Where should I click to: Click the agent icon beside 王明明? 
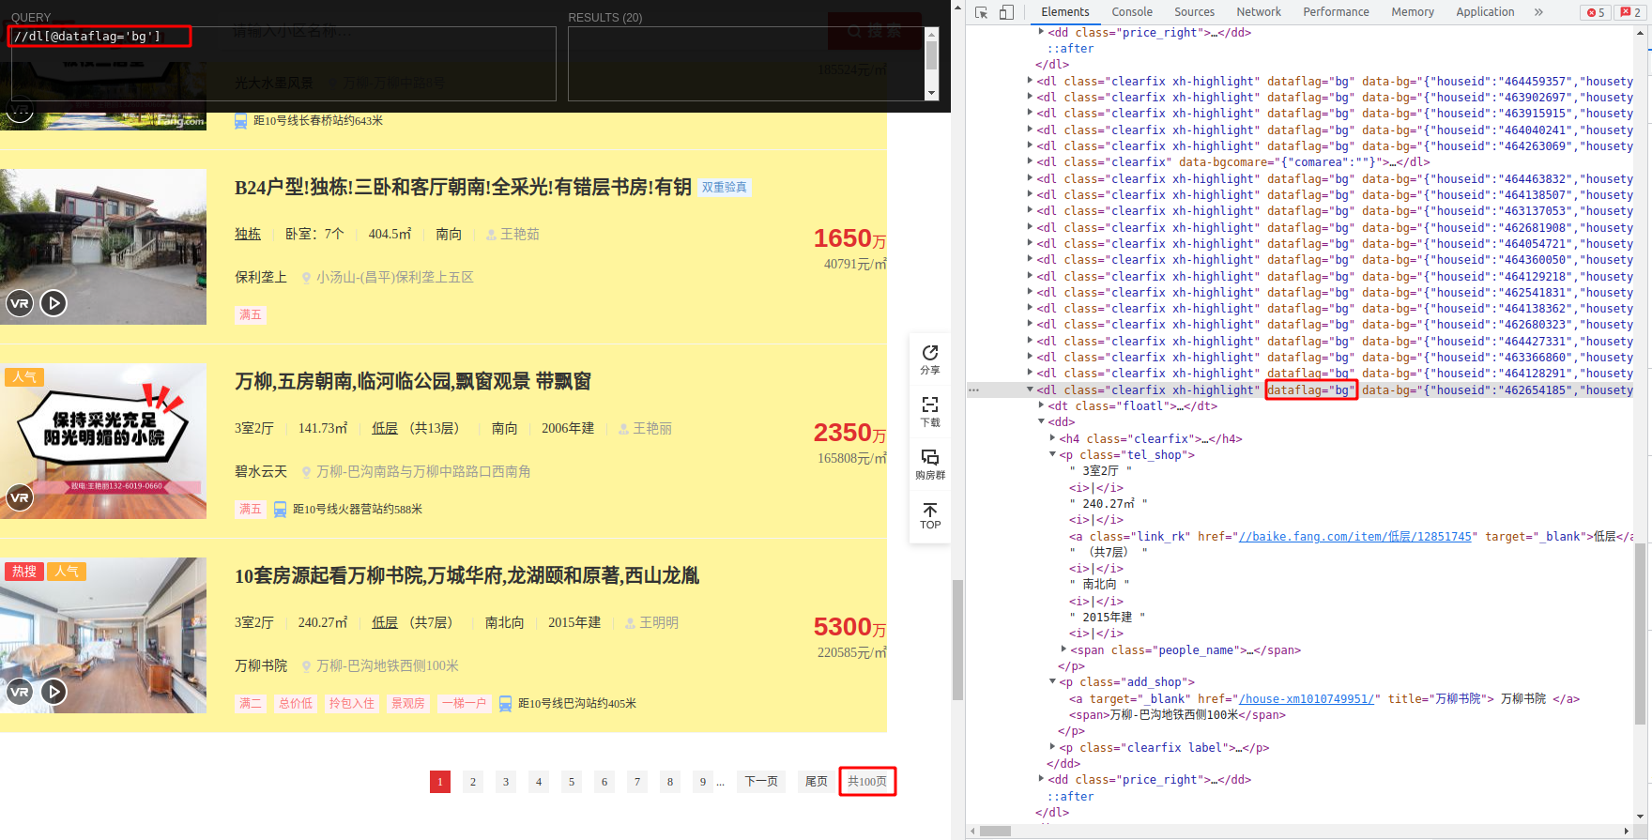630,623
